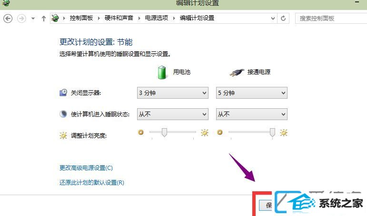Click the battery brightness slider handle
This screenshot has width=367, height=216.
164,132
